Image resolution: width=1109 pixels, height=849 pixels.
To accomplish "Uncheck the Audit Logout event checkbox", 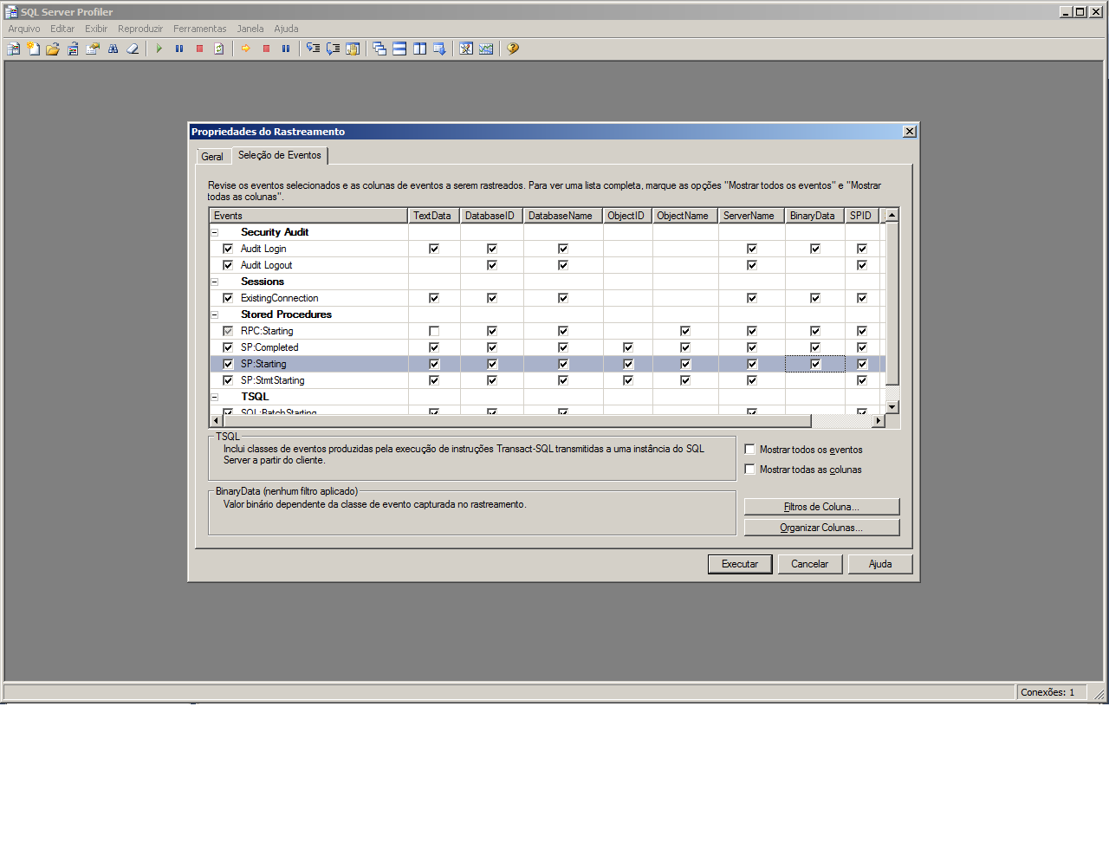I will 228,265.
